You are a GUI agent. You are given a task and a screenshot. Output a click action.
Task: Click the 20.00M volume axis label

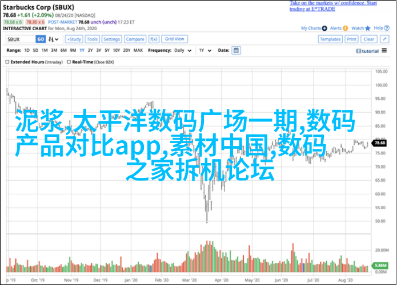(x=382, y=250)
